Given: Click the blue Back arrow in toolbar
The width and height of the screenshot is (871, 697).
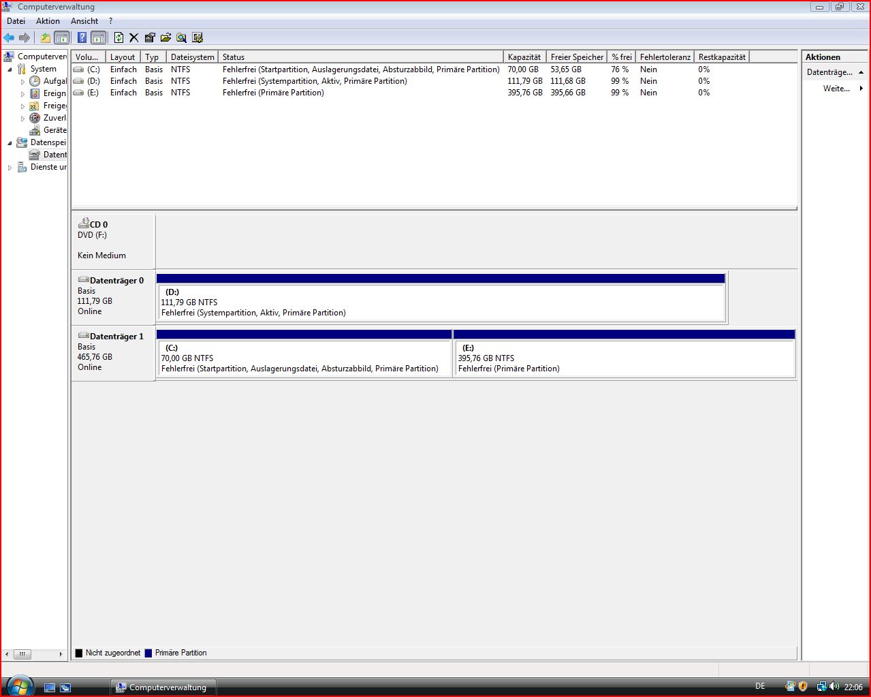Looking at the screenshot, I should tap(9, 38).
